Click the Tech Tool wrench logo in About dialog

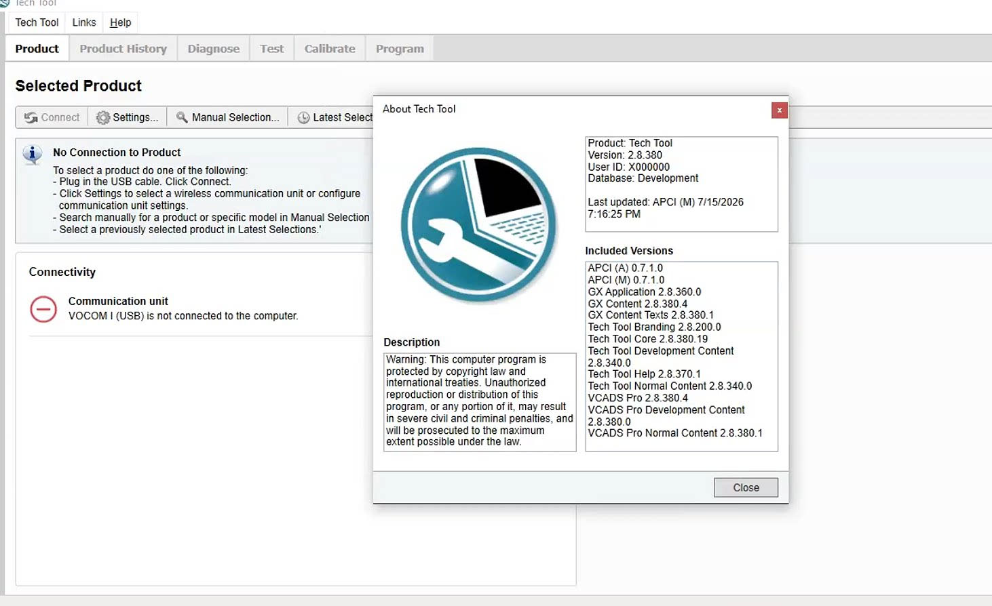(x=478, y=225)
